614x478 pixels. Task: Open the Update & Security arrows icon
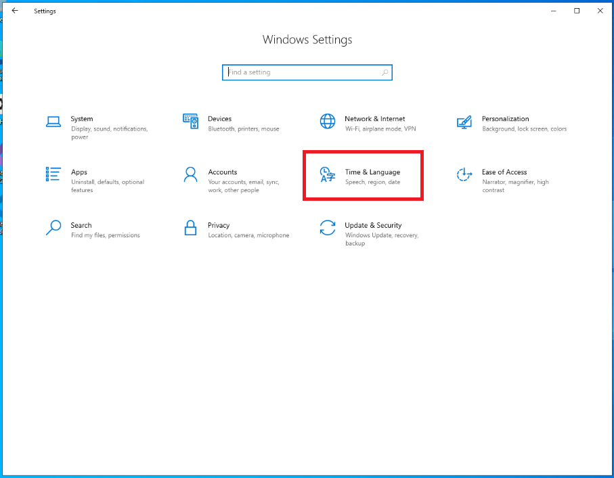click(x=328, y=228)
